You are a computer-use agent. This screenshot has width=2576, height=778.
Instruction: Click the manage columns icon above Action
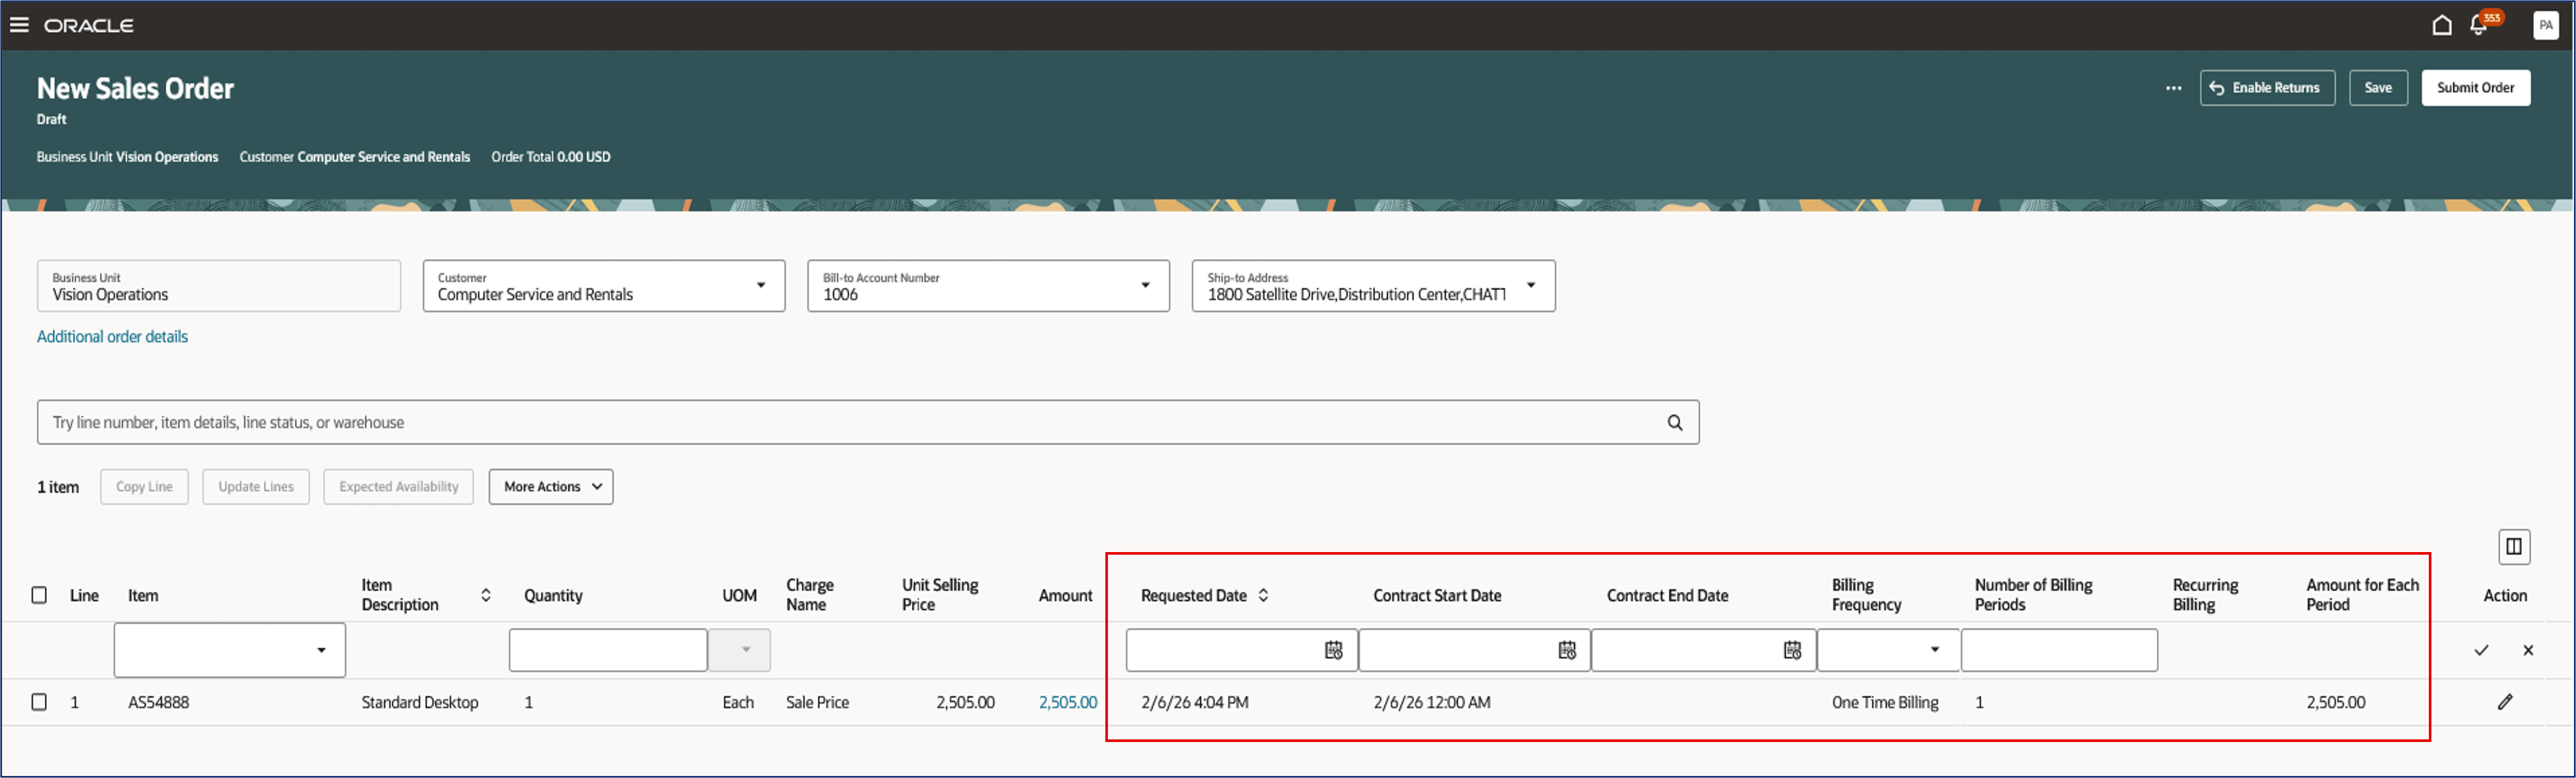tap(2515, 546)
